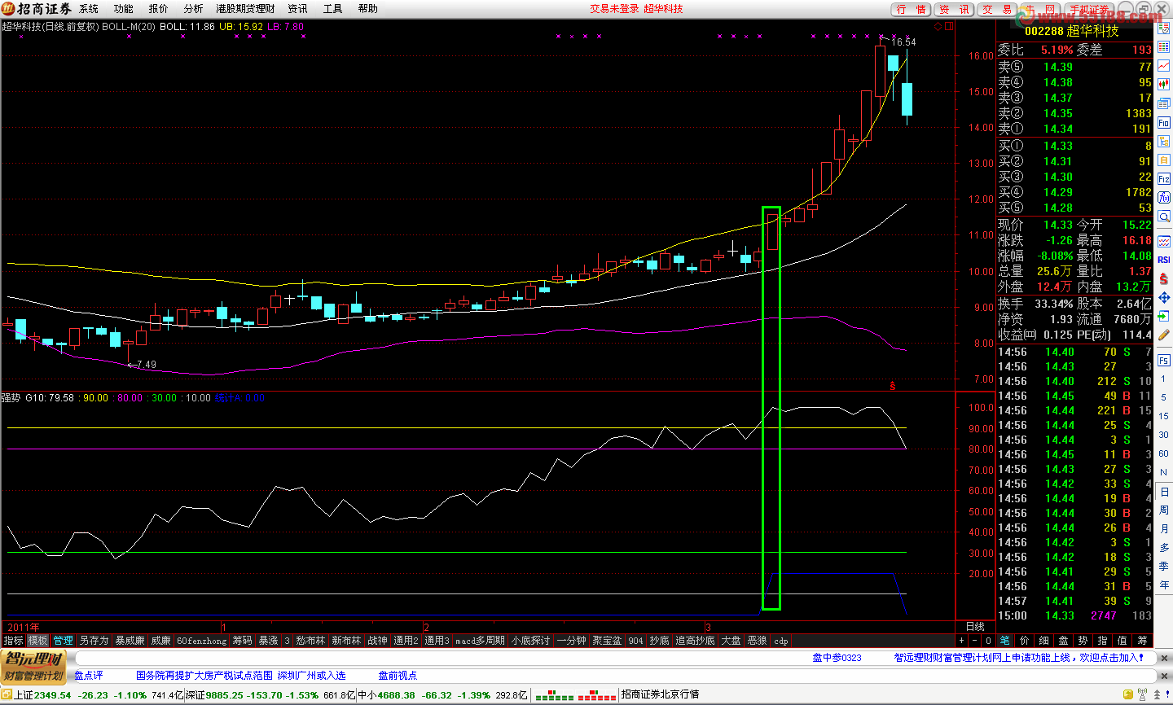1173x705 pixels.
Task: Switch to the 价 price tab
Action: coord(1025,641)
